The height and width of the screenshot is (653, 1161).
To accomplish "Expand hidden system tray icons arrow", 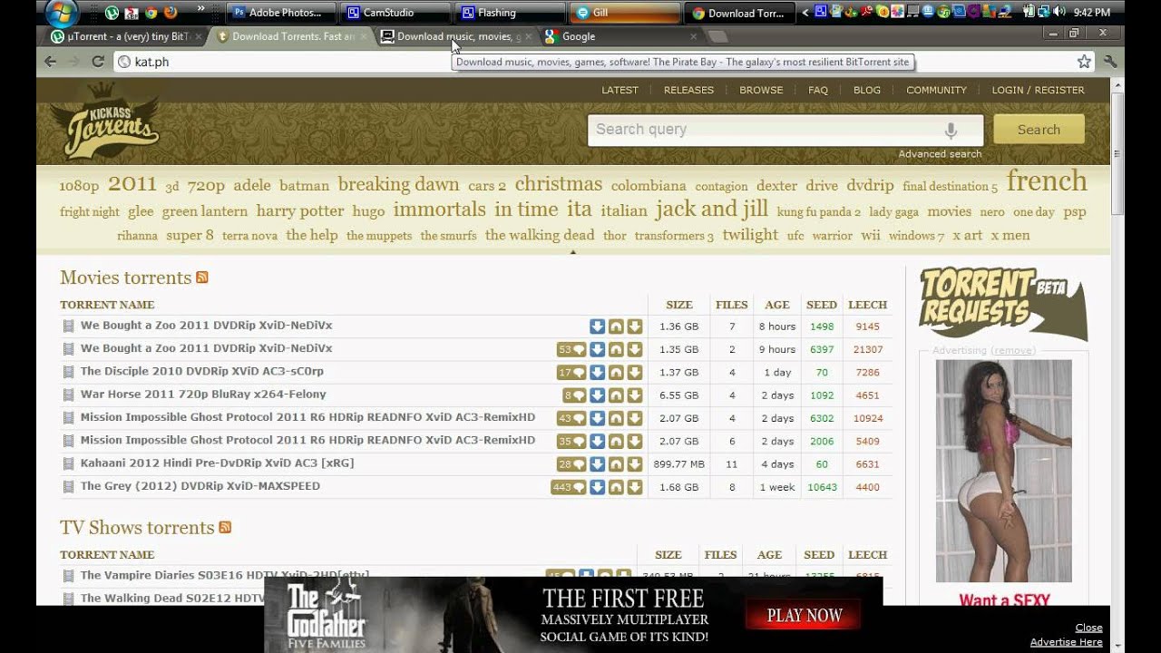I will click(805, 13).
